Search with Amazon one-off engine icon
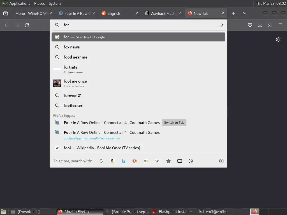Image resolution: width=287 pixels, height=215 pixels. point(112,161)
